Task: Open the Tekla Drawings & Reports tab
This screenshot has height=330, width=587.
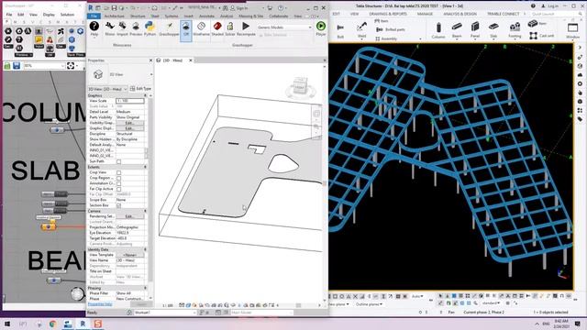Action: pos(388,14)
